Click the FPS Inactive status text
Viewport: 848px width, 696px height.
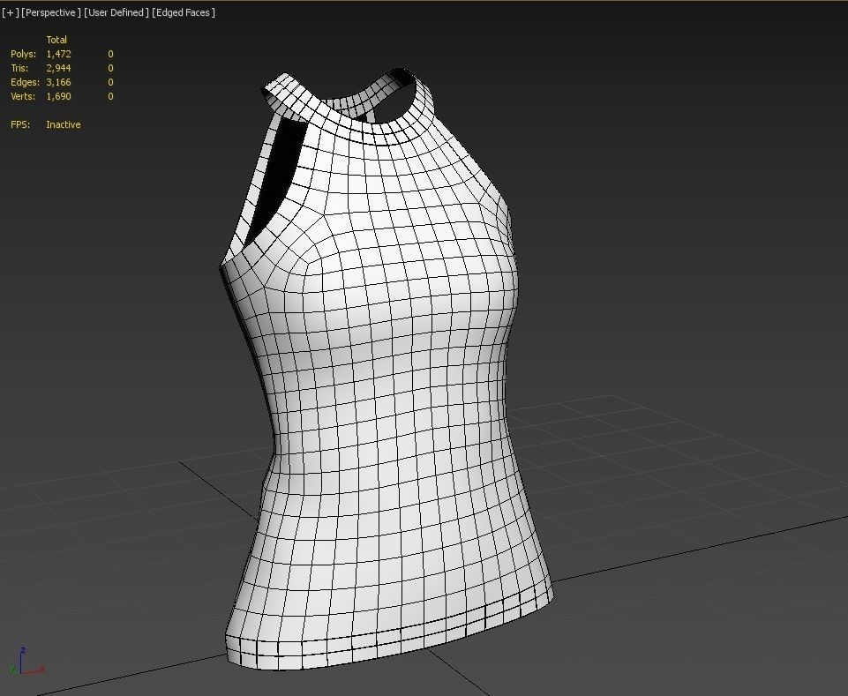click(64, 124)
